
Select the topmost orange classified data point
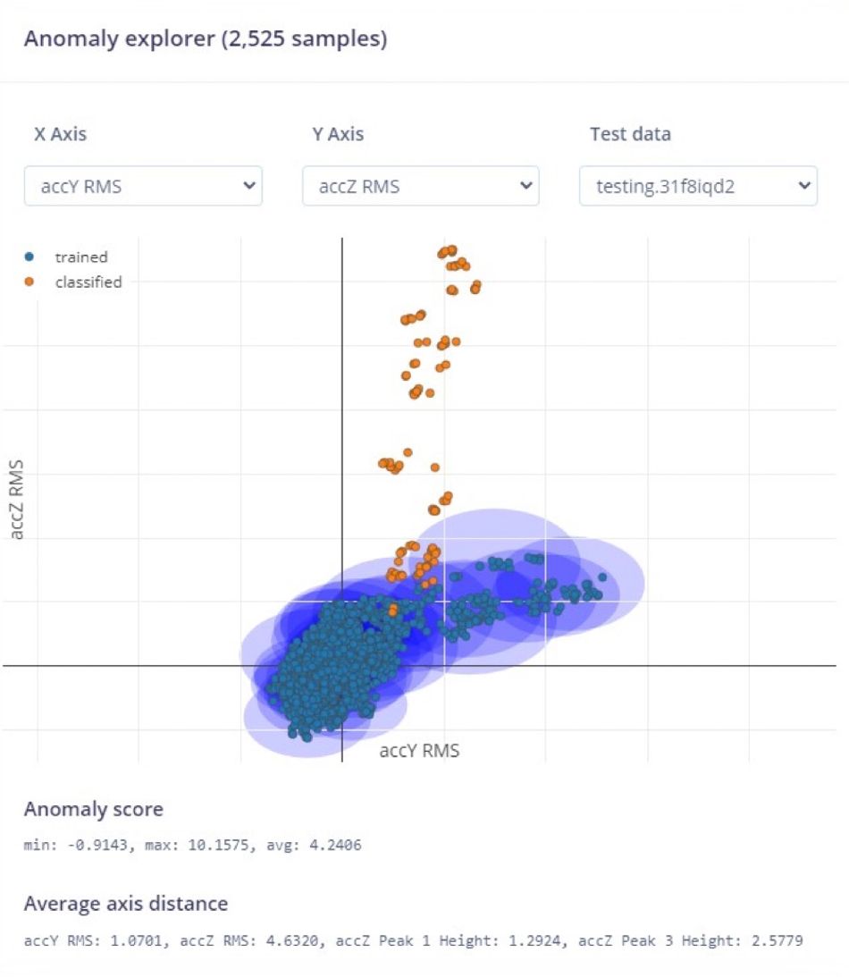pos(452,250)
